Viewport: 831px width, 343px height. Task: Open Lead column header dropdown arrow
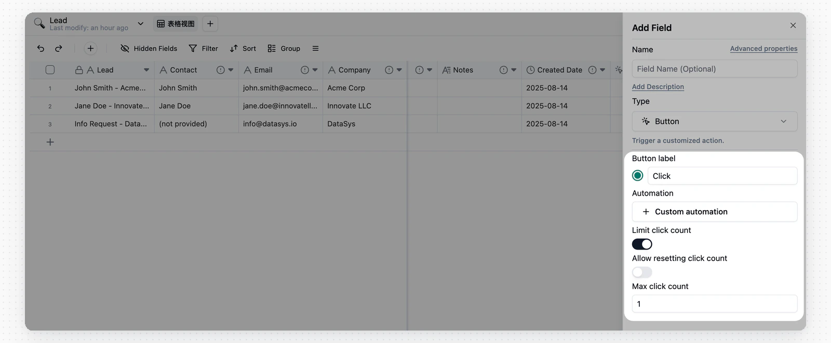[x=146, y=70]
